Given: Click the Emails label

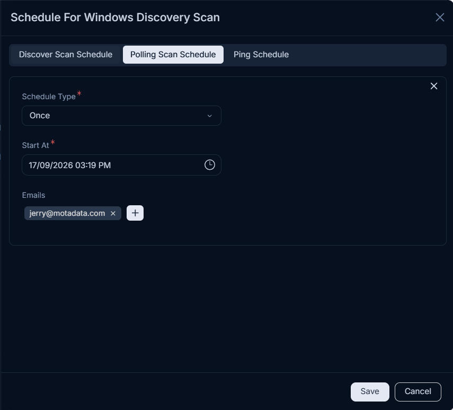Looking at the screenshot, I should click(33, 195).
